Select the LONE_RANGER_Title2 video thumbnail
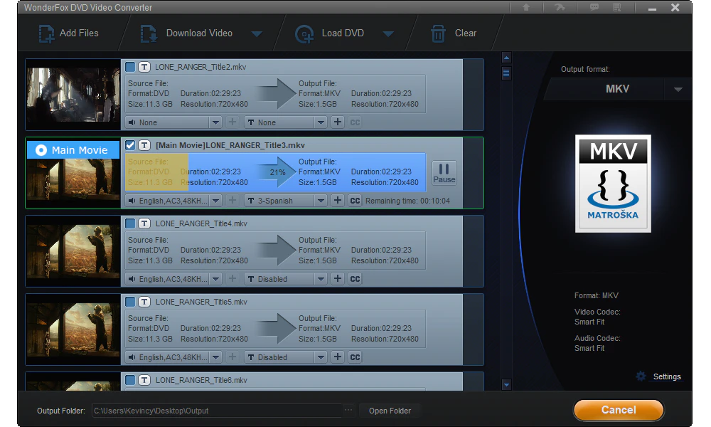Image resolution: width=711 pixels, height=427 pixels. [x=73, y=95]
